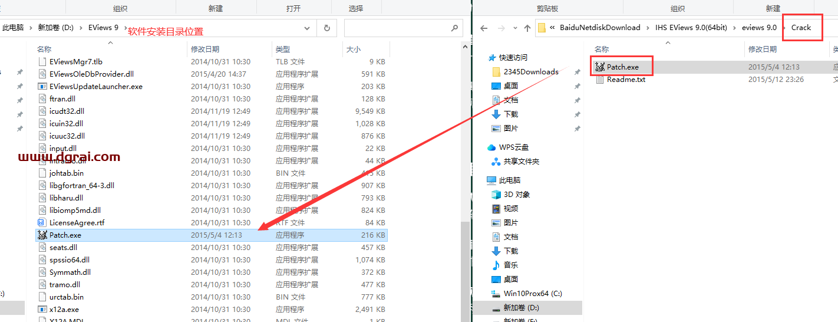
Task: Click search magnifier icon in left window
Action: [454, 28]
